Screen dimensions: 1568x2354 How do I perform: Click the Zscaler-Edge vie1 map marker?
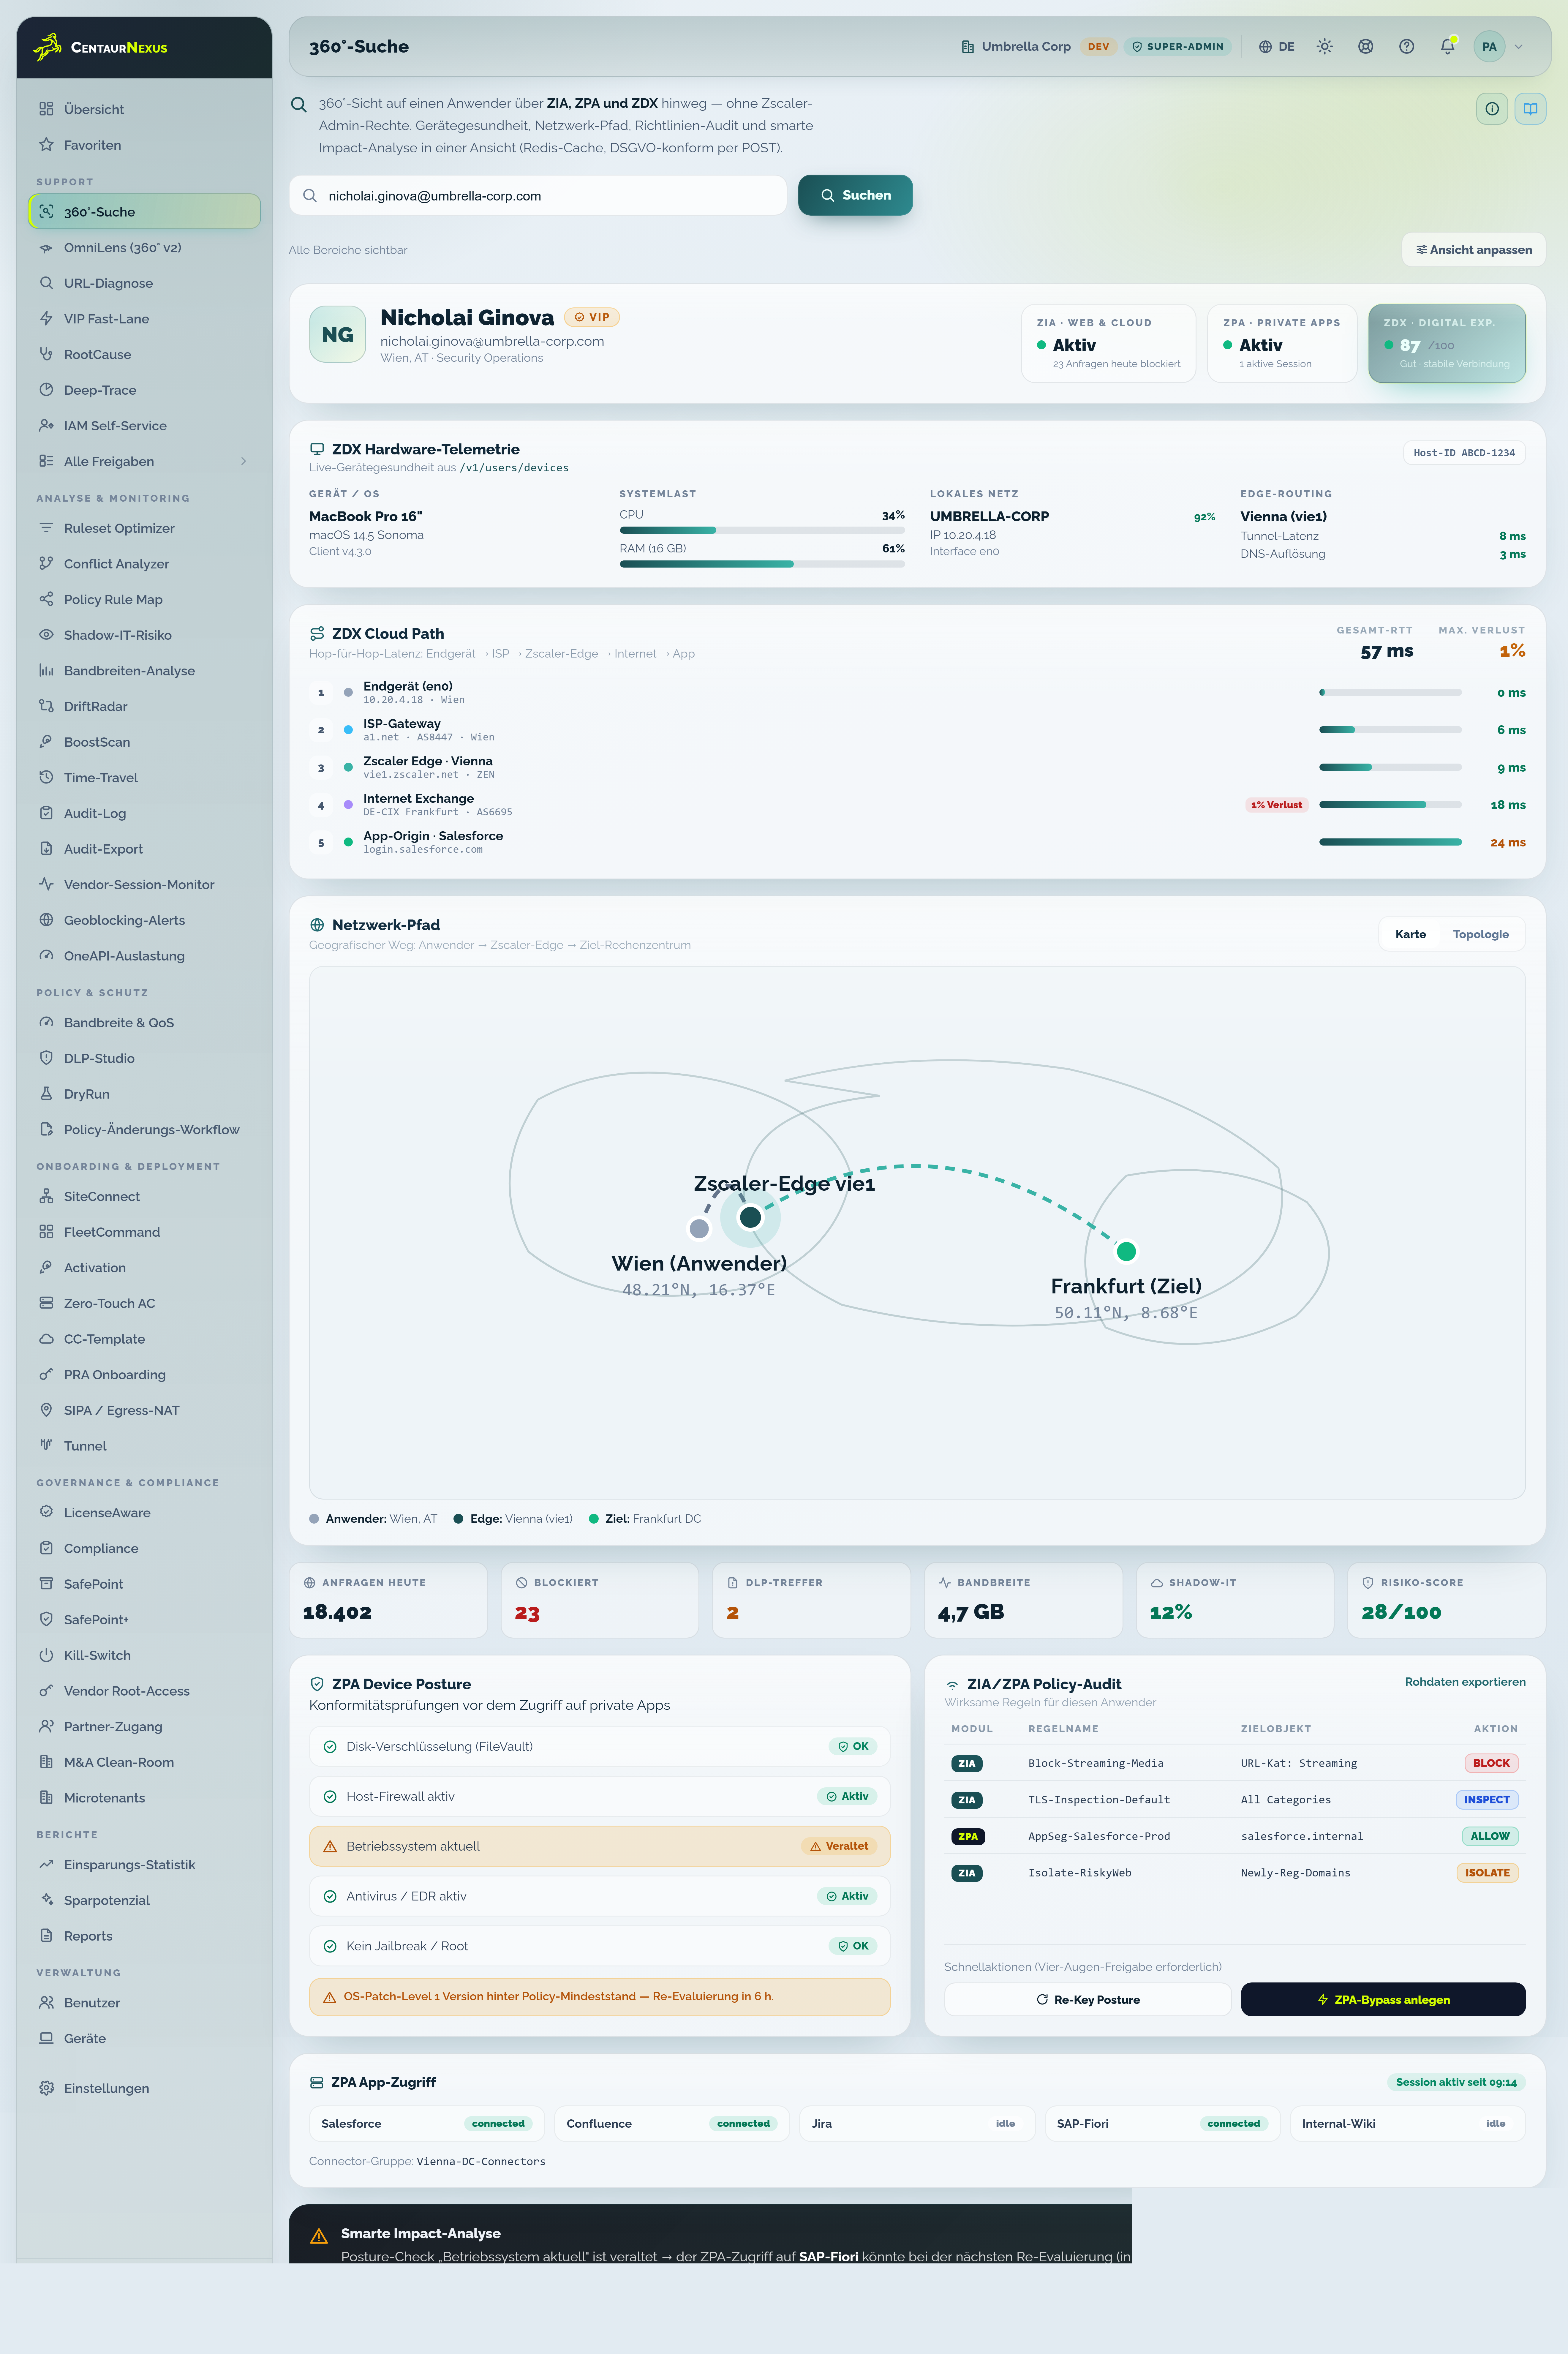(x=750, y=1217)
